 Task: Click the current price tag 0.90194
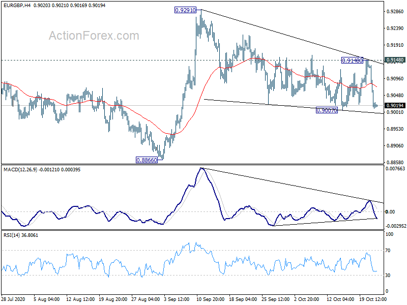(x=395, y=106)
